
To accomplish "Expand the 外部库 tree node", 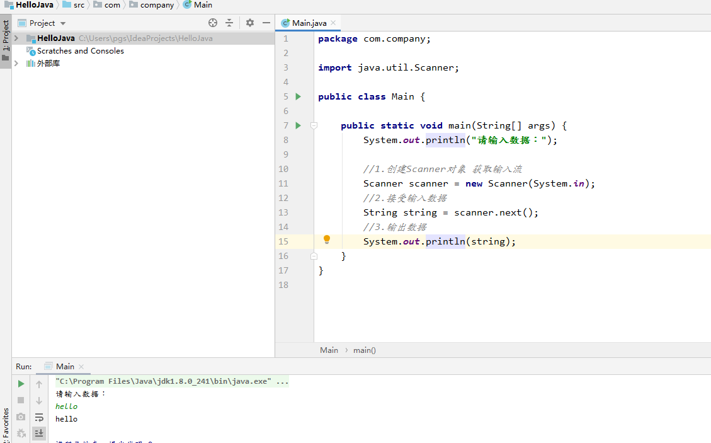I will [x=16, y=64].
